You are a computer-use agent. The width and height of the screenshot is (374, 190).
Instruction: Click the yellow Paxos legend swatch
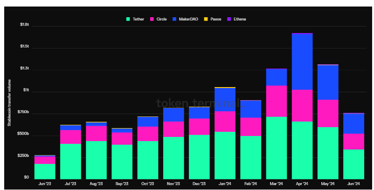pyautogui.click(x=206, y=19)
